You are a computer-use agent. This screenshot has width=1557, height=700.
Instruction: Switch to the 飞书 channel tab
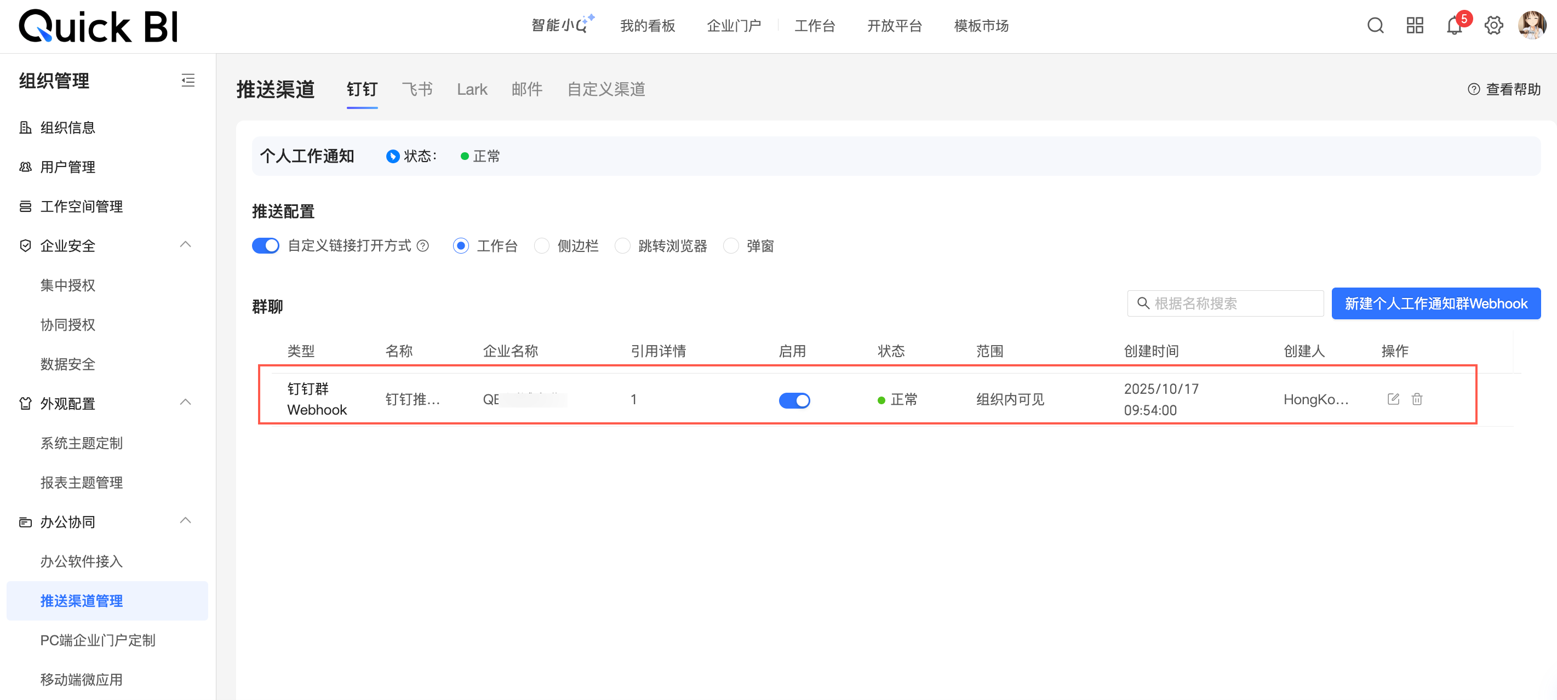(417, 89)
